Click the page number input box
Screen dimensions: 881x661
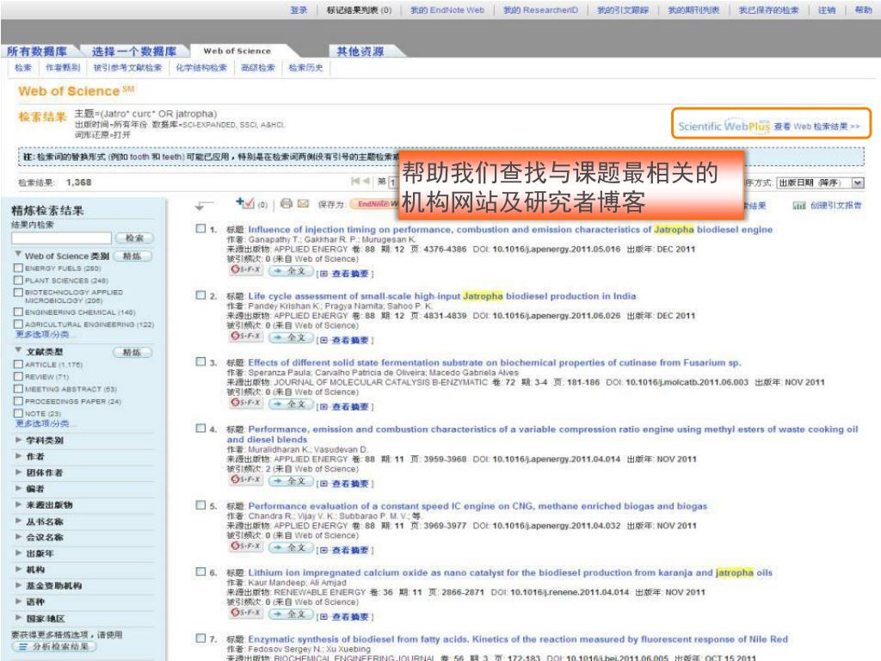click(393, 182)
